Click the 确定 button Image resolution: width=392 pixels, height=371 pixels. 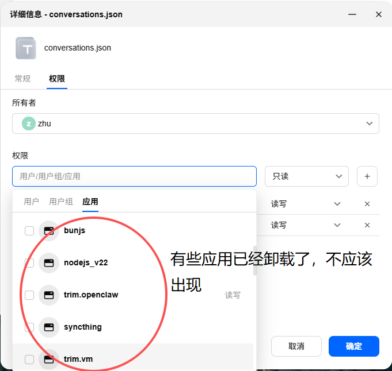point(354,346)
